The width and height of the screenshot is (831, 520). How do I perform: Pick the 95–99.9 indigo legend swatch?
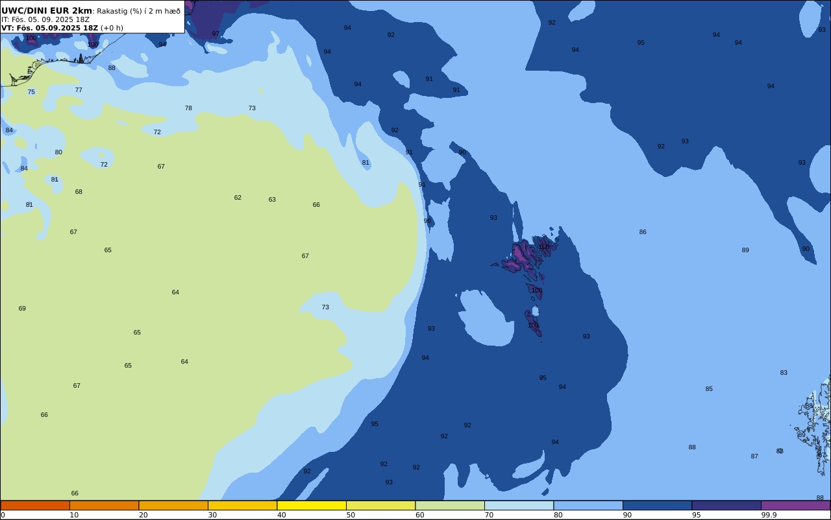(726, 505)
